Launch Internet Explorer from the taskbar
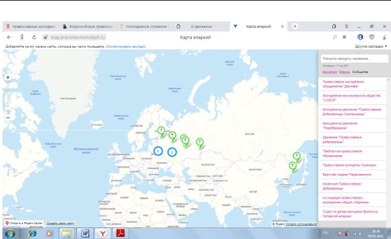 point(32,234)
